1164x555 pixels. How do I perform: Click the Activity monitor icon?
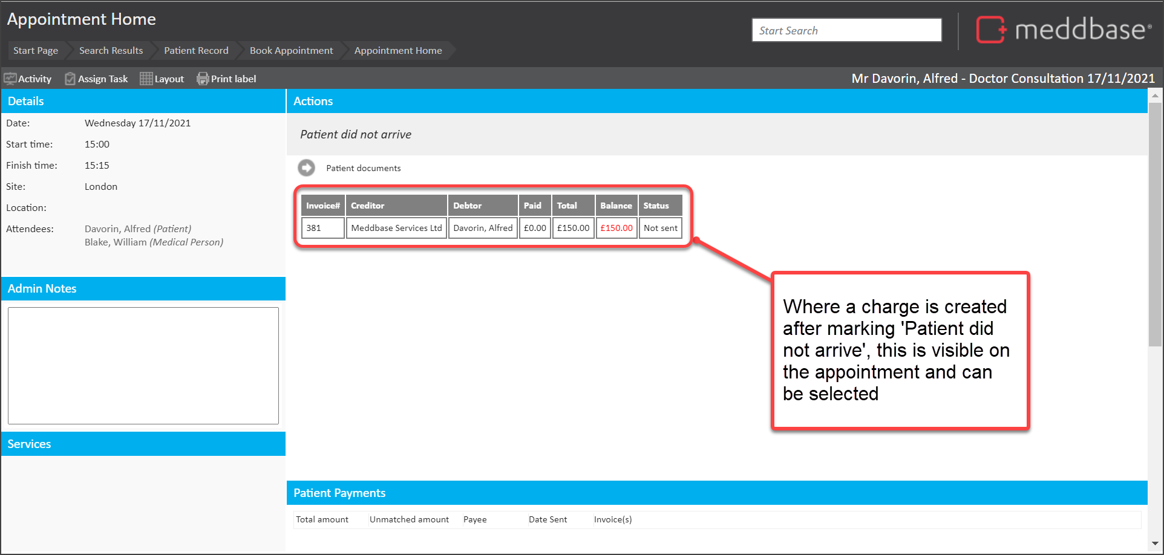tap(10, 79)
